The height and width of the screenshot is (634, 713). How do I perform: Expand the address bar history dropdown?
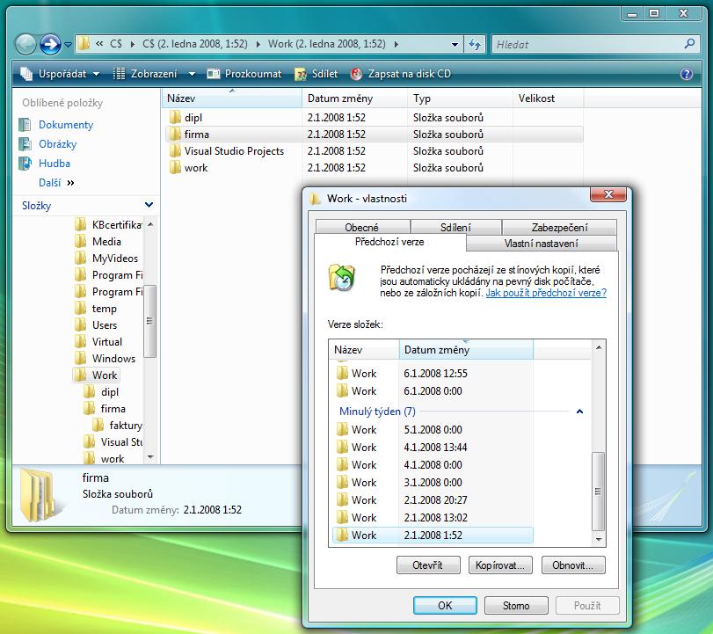point(455,45)
